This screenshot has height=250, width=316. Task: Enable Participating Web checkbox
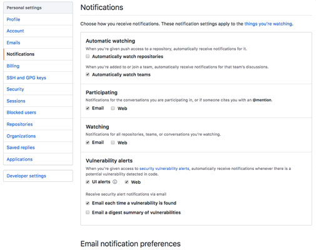pos(113,108)
